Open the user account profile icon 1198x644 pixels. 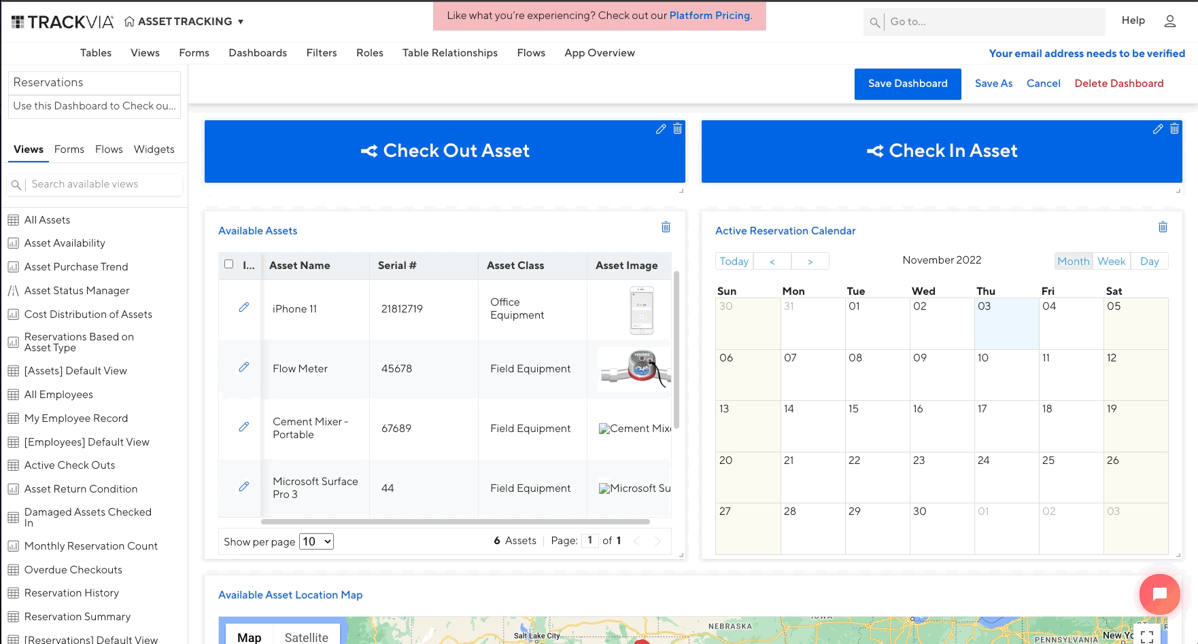click(1169, 22)
